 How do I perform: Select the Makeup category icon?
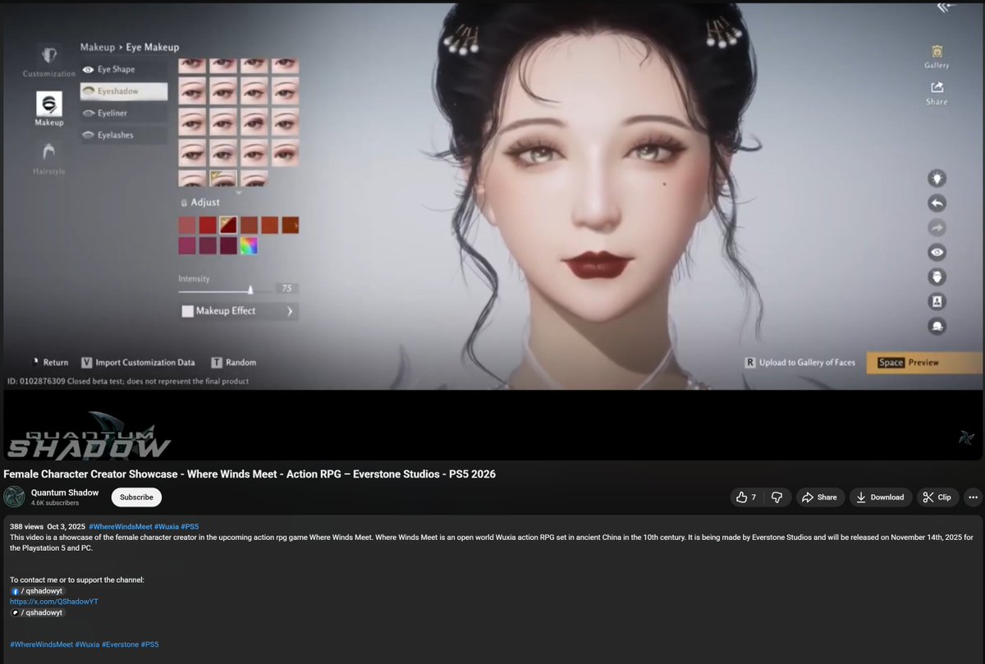point(48,103)
